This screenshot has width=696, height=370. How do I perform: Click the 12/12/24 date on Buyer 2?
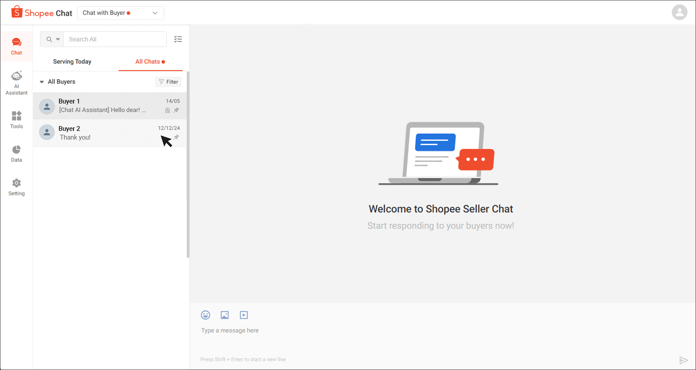click(x=169, y=128)
